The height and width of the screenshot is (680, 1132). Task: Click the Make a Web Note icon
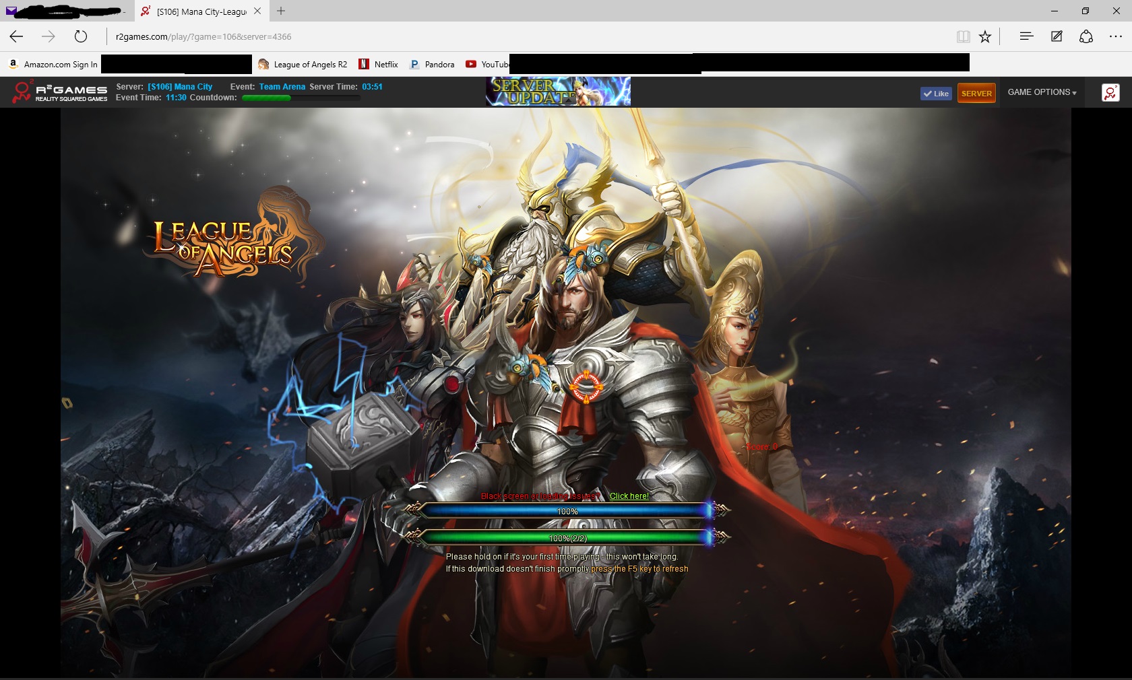coord(1057,36)
